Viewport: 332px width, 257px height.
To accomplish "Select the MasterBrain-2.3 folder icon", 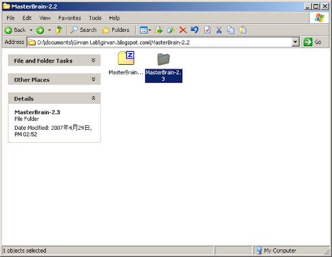I will click(x=163, y=59).
